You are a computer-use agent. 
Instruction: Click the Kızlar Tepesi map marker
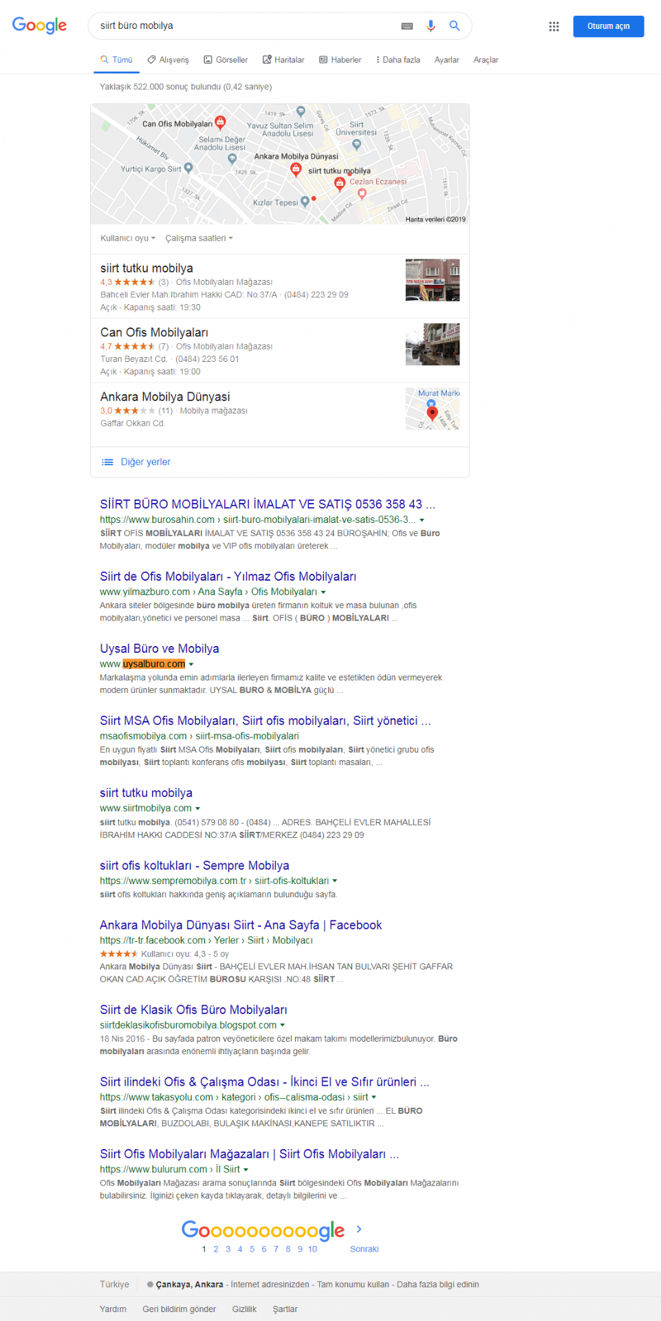tap(305, 202)
